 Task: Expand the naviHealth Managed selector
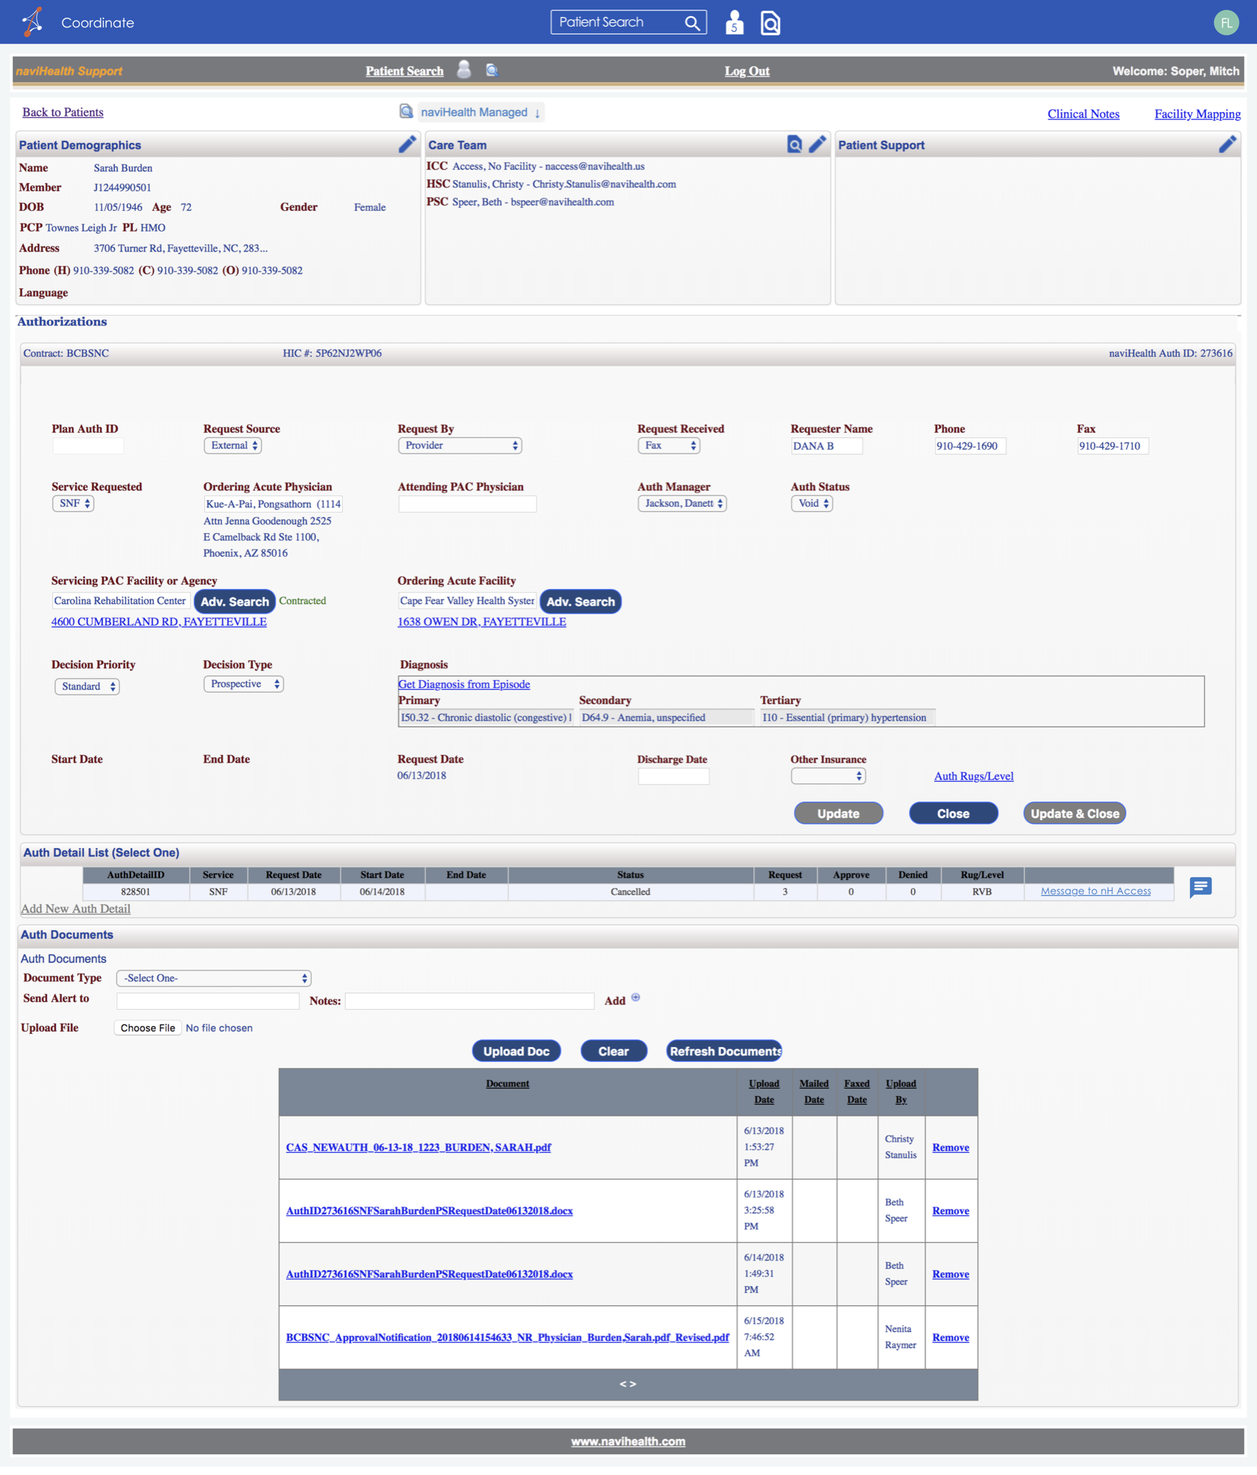(x=481, y=112)
